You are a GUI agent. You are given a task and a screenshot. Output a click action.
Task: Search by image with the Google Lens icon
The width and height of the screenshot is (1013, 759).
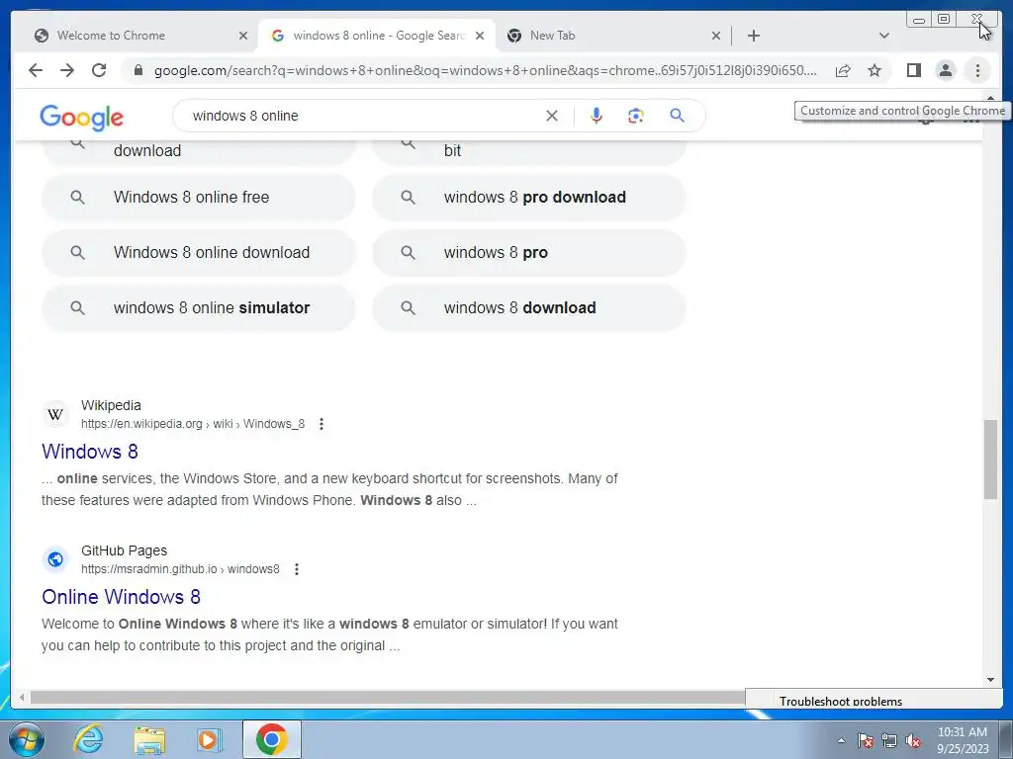coord(636,116)
